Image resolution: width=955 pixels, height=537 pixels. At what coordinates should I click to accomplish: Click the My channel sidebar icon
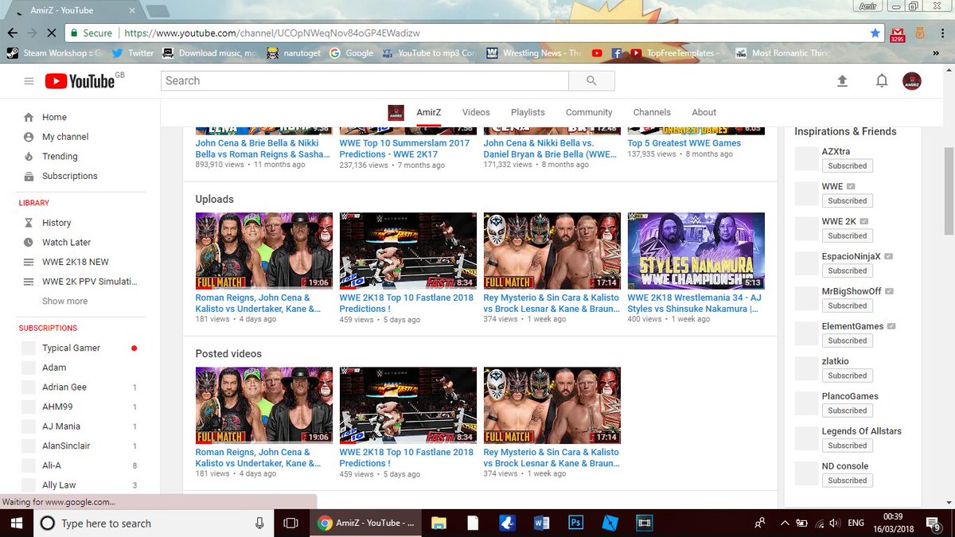[29, 137]
